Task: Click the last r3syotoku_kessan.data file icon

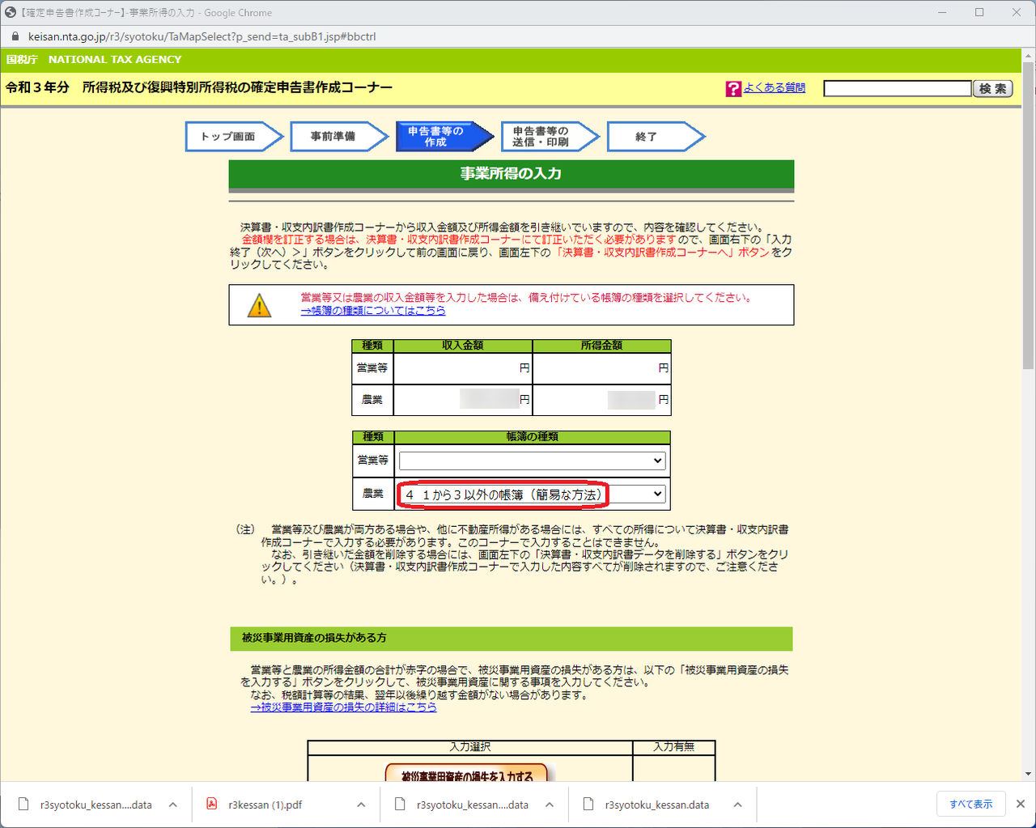Action: pos(588,804)
